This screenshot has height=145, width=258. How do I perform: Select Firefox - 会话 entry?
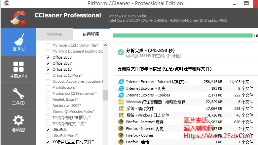(x=186, y=142)
